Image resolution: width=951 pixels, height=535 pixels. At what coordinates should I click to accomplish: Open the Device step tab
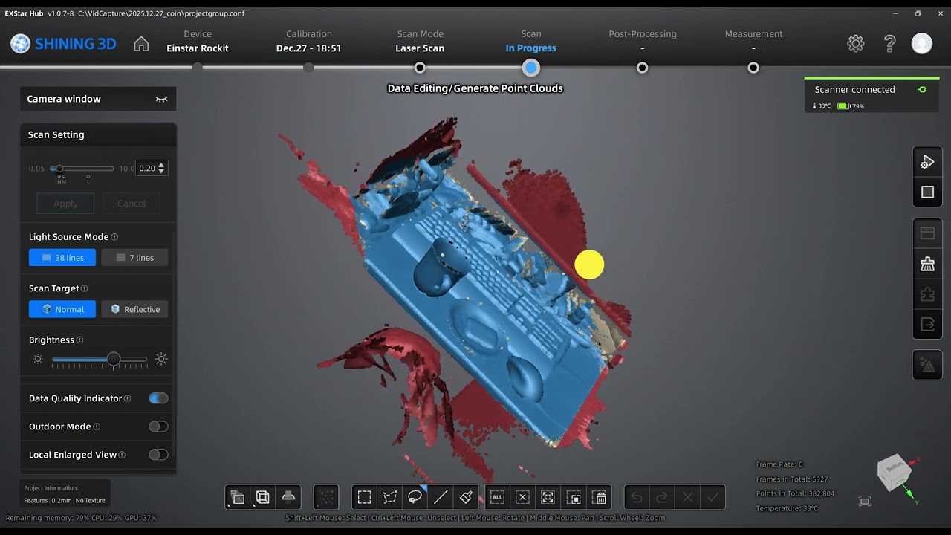tap(198, 41)
